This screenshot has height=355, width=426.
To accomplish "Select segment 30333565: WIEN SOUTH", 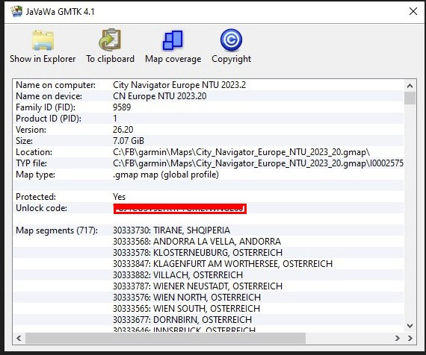I will (186, 309).
